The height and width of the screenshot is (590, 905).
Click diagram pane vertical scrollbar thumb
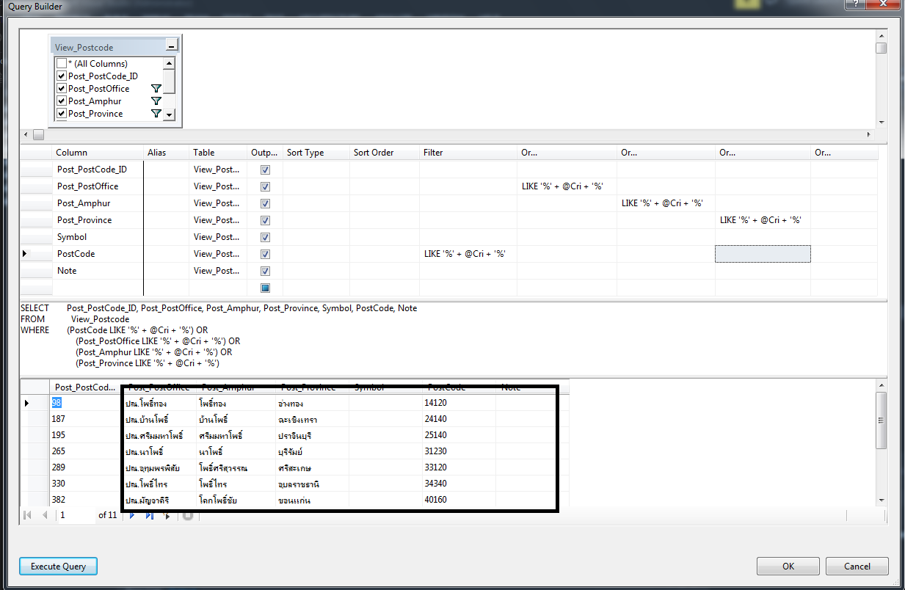click(881, 48)
